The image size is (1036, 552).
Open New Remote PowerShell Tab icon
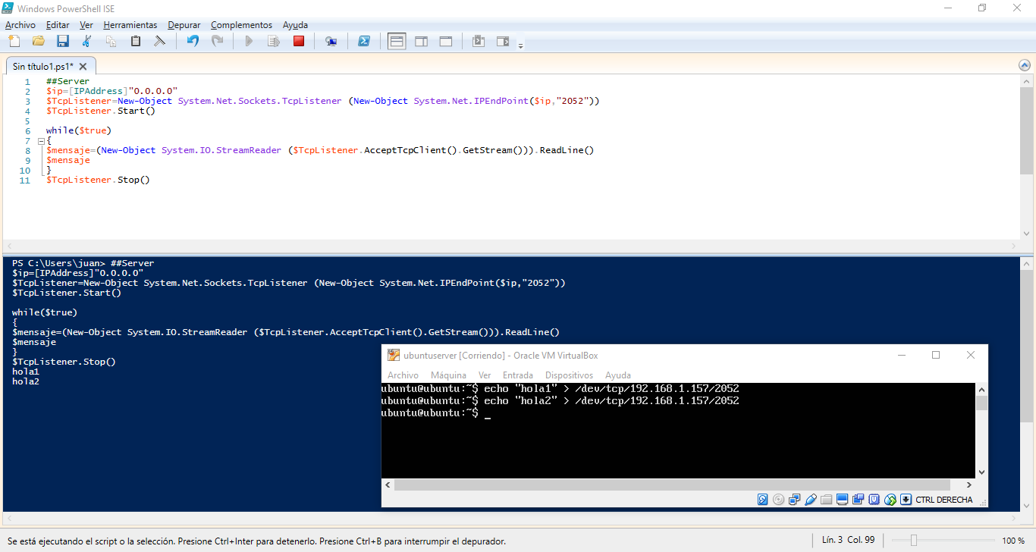(331, 41)
